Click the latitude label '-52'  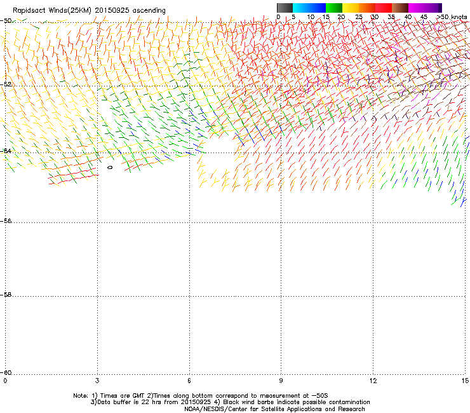pos(6,85)
